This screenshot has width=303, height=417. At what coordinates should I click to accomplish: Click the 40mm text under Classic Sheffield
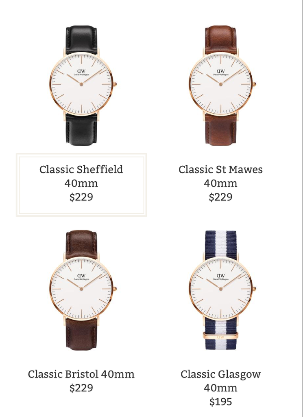(81, 183)
